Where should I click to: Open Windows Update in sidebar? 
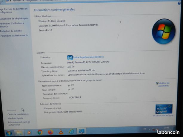click(x=16, y=118)
